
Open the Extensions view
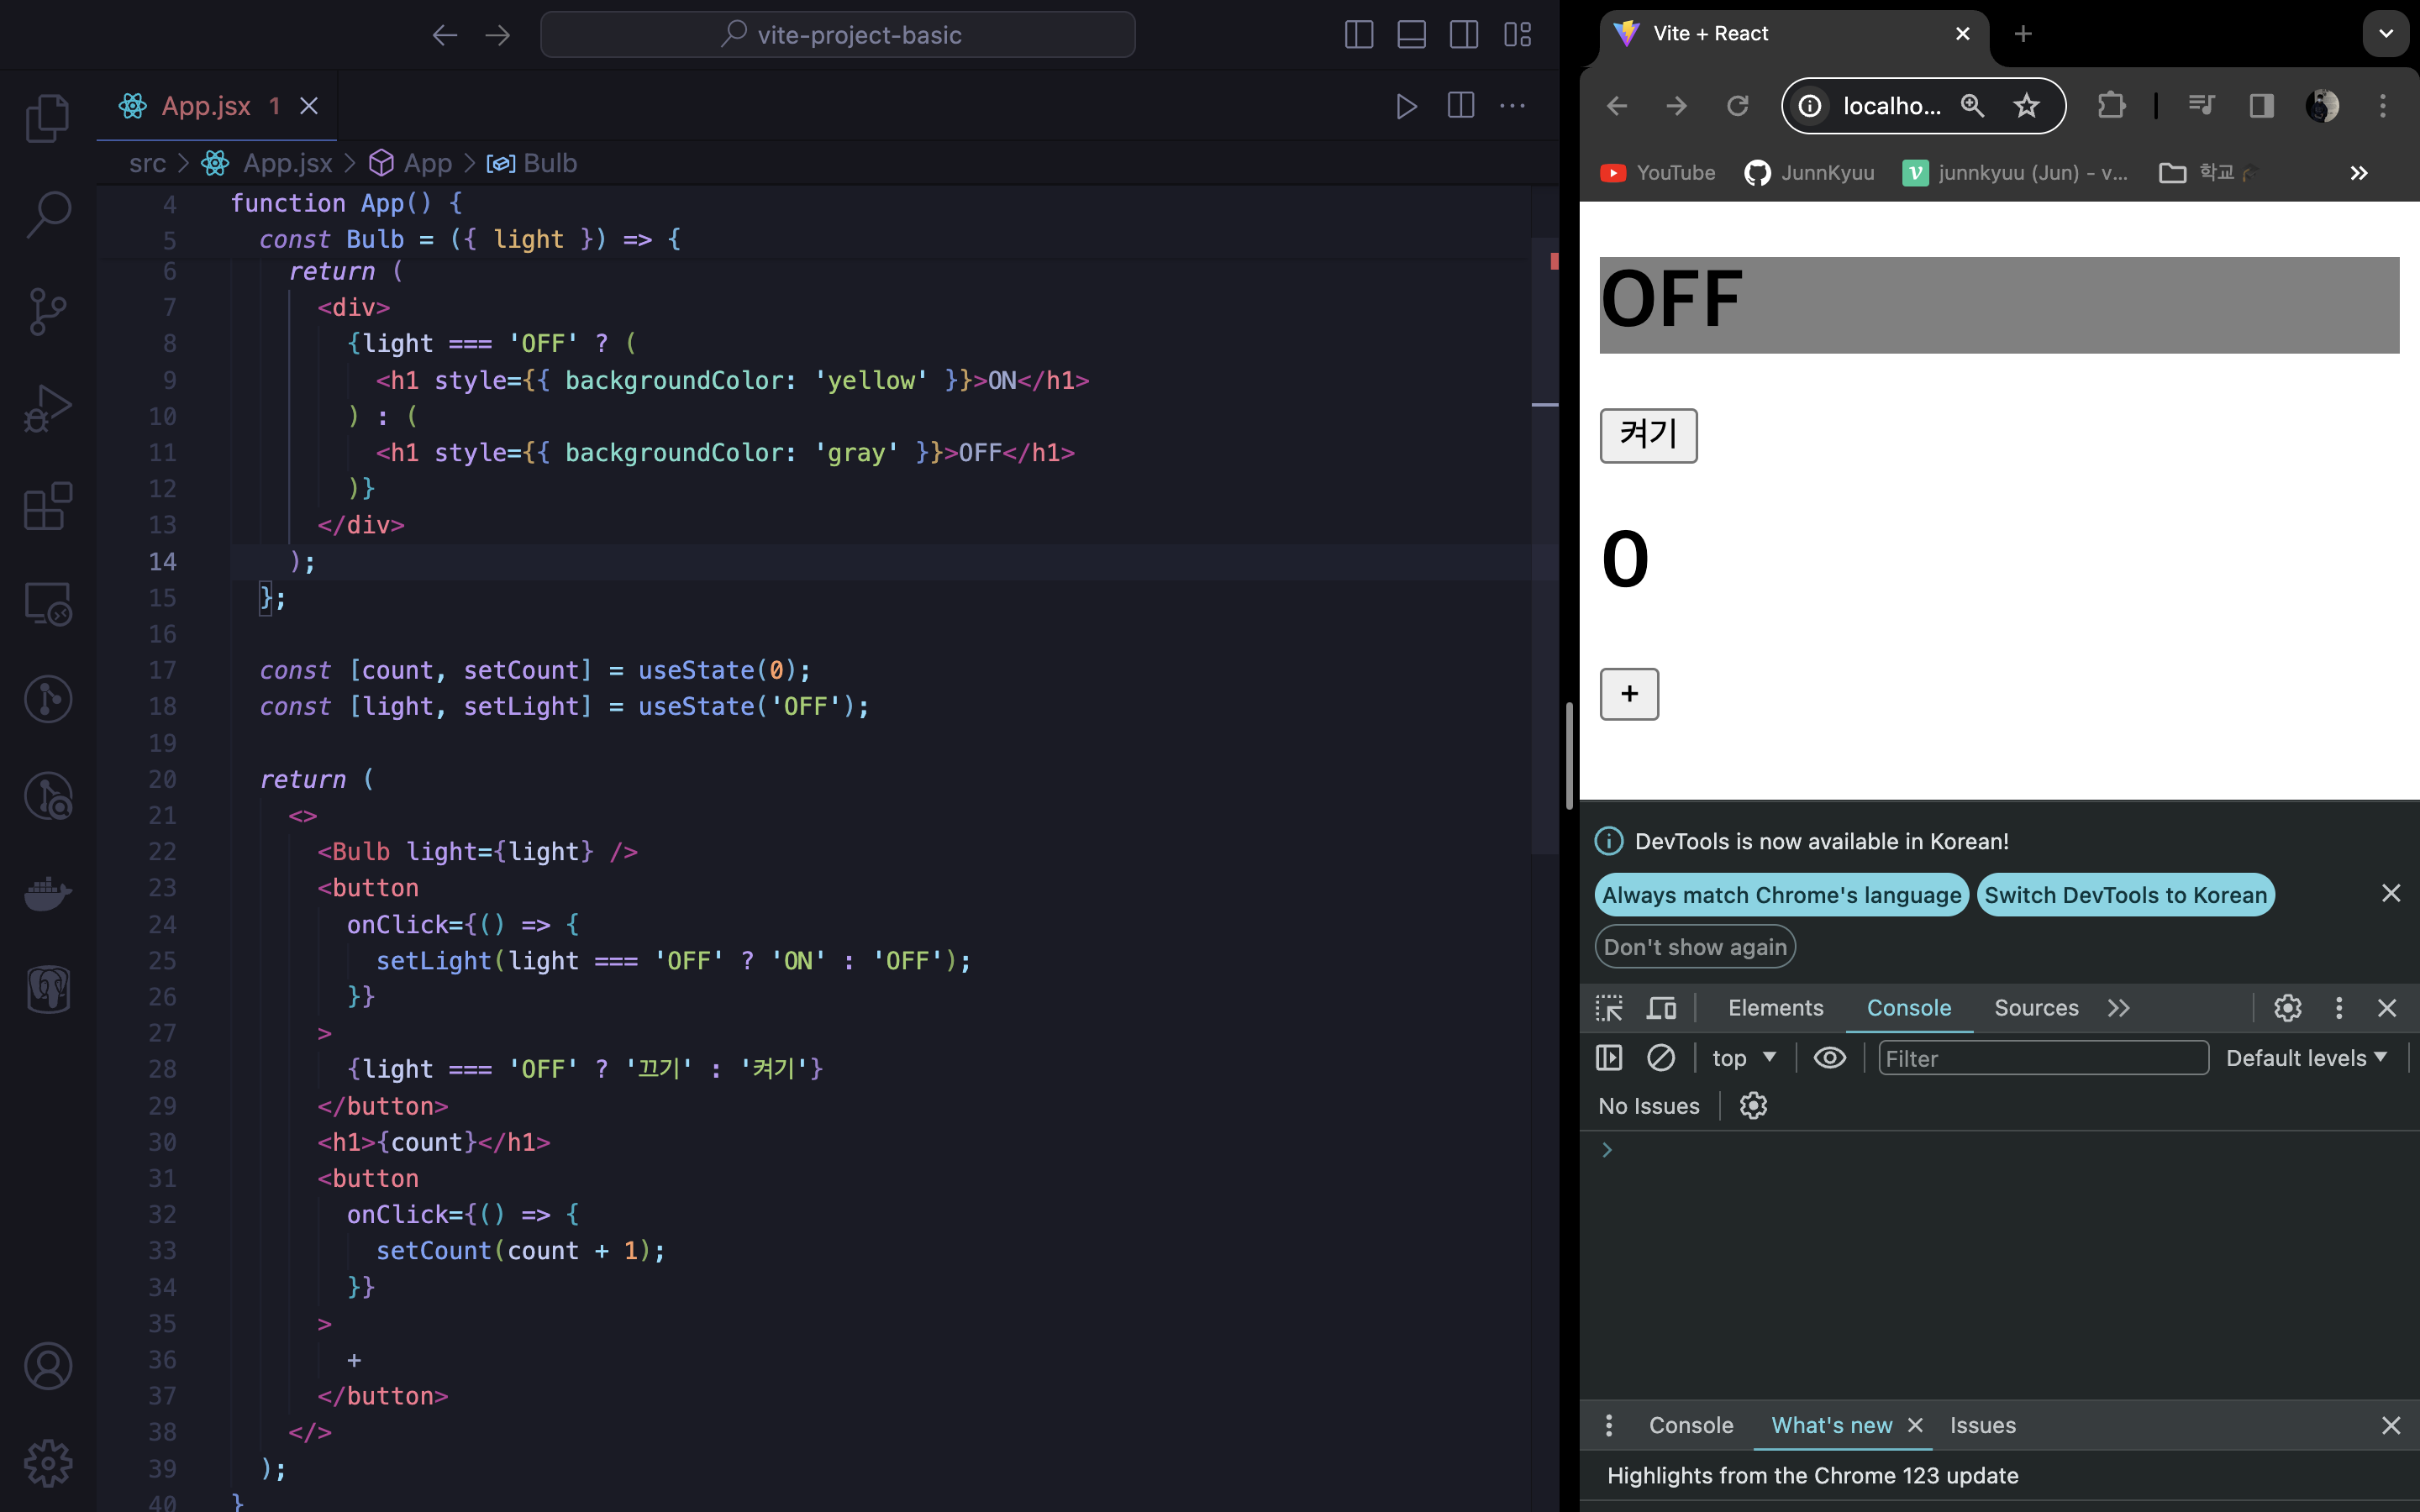(x=47, y=506)
